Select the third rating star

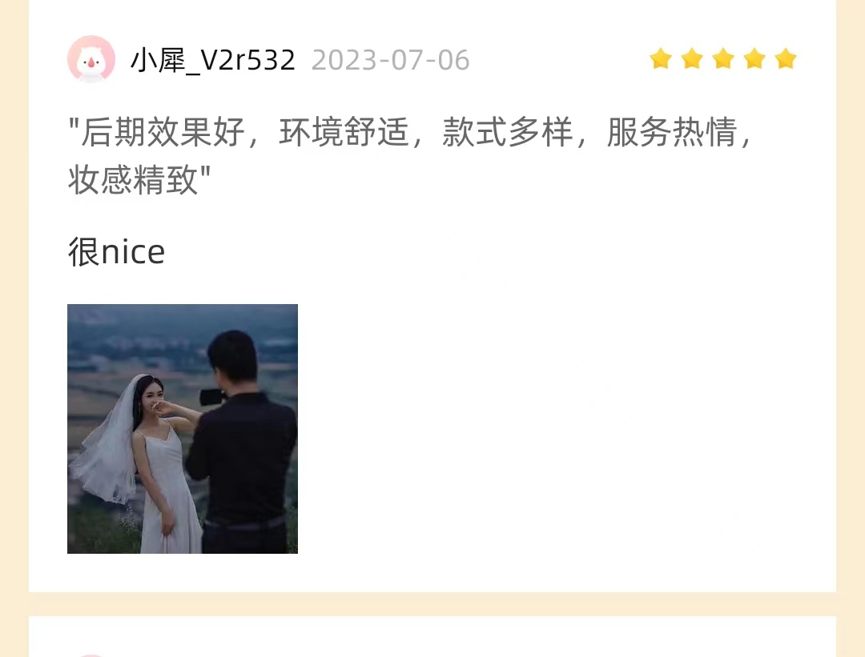[x=723, y=59]
